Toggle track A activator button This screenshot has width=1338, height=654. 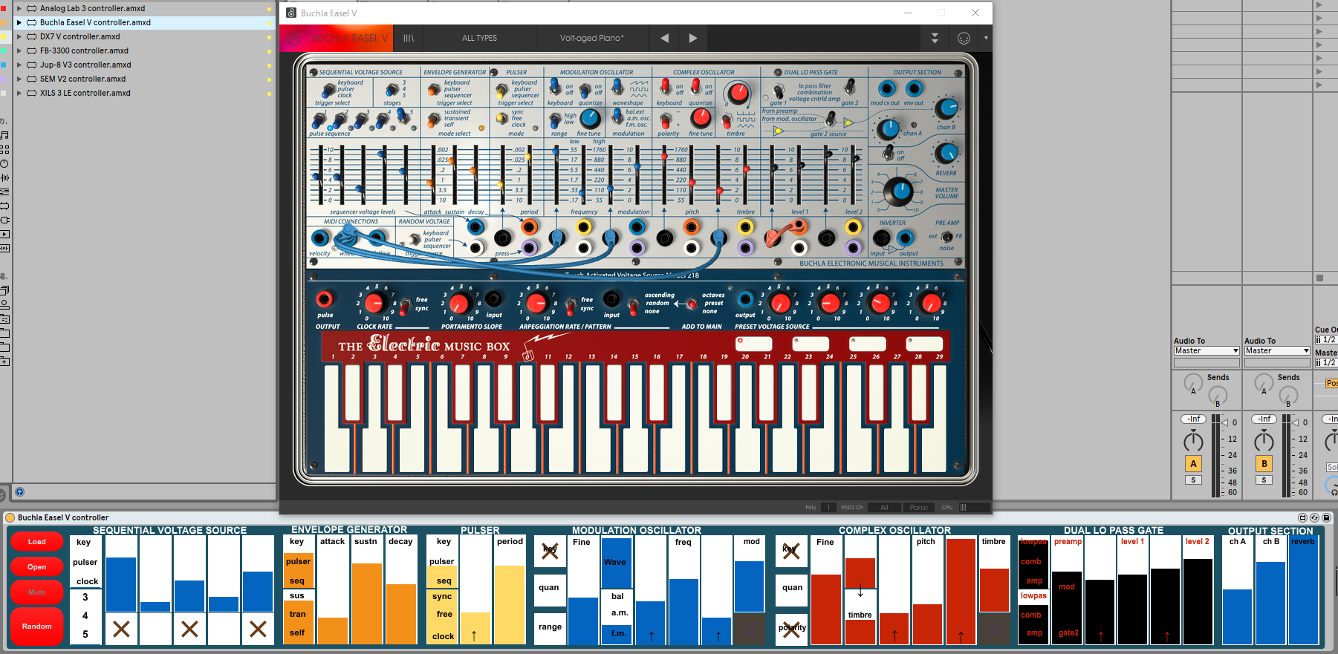(1193, 464)
